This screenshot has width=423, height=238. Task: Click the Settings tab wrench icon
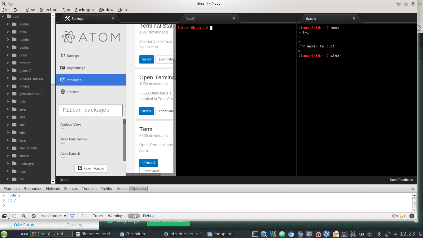[68, 18]
